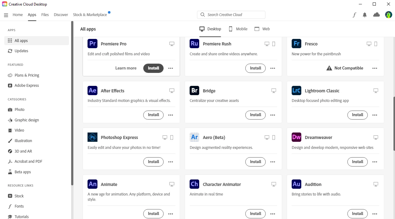Select the Desktop apps view
The height and width of the screenshot is (219, 395).
click(x=210, y=29)
